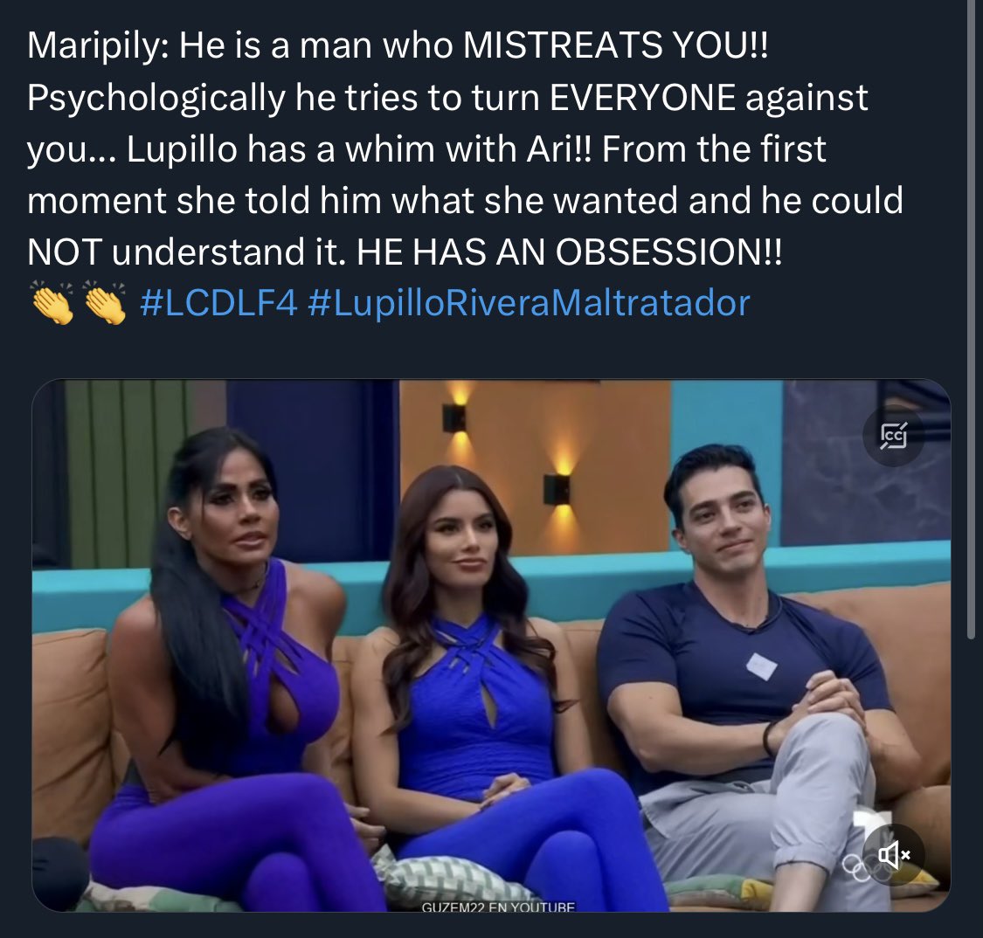
Task: Click the second clapping hands emoji
Action: (105, 303)
